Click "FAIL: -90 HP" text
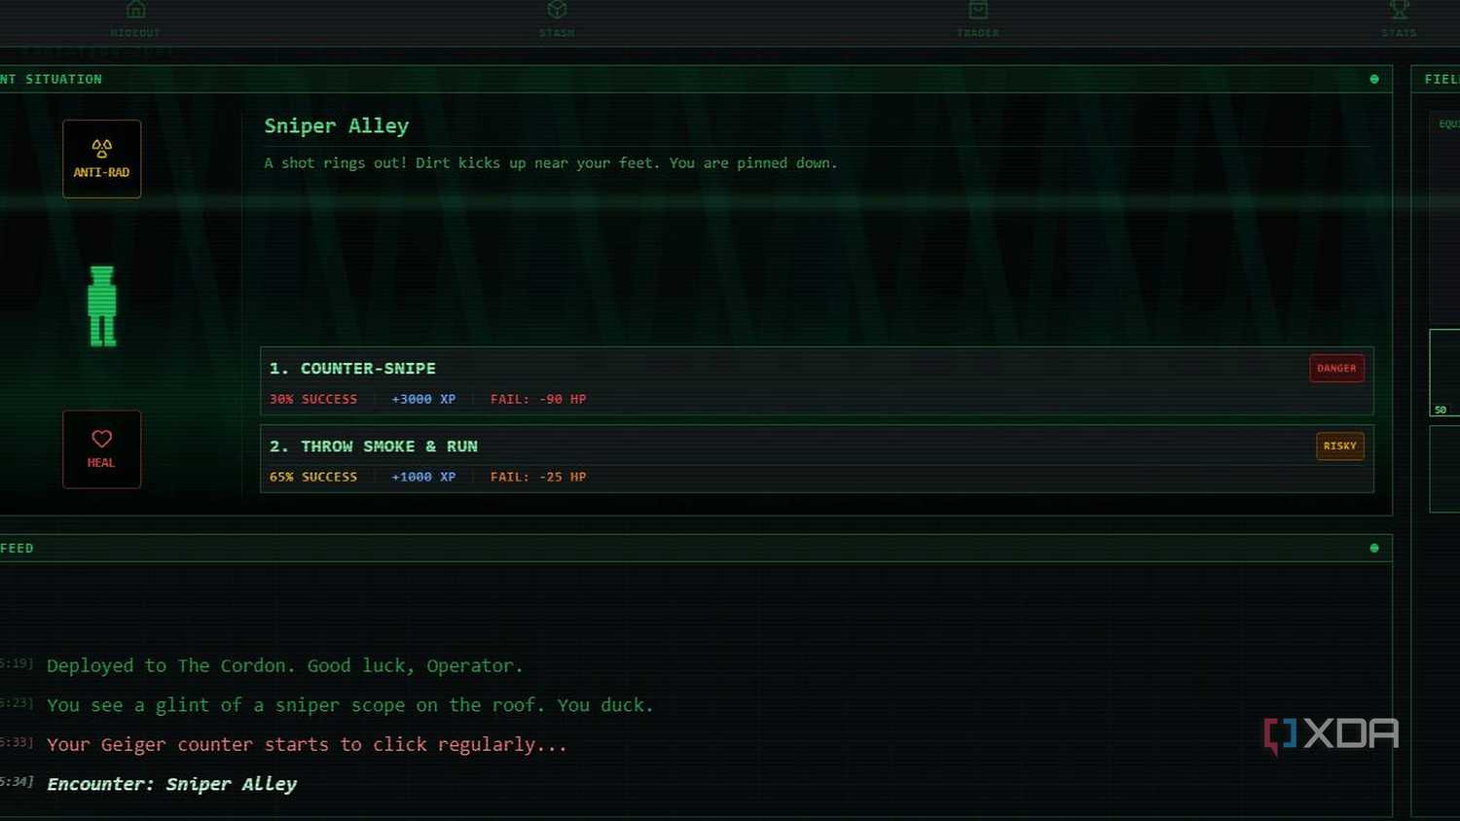The width and height of the screenshot is (1460, 821). click(538, 399)
